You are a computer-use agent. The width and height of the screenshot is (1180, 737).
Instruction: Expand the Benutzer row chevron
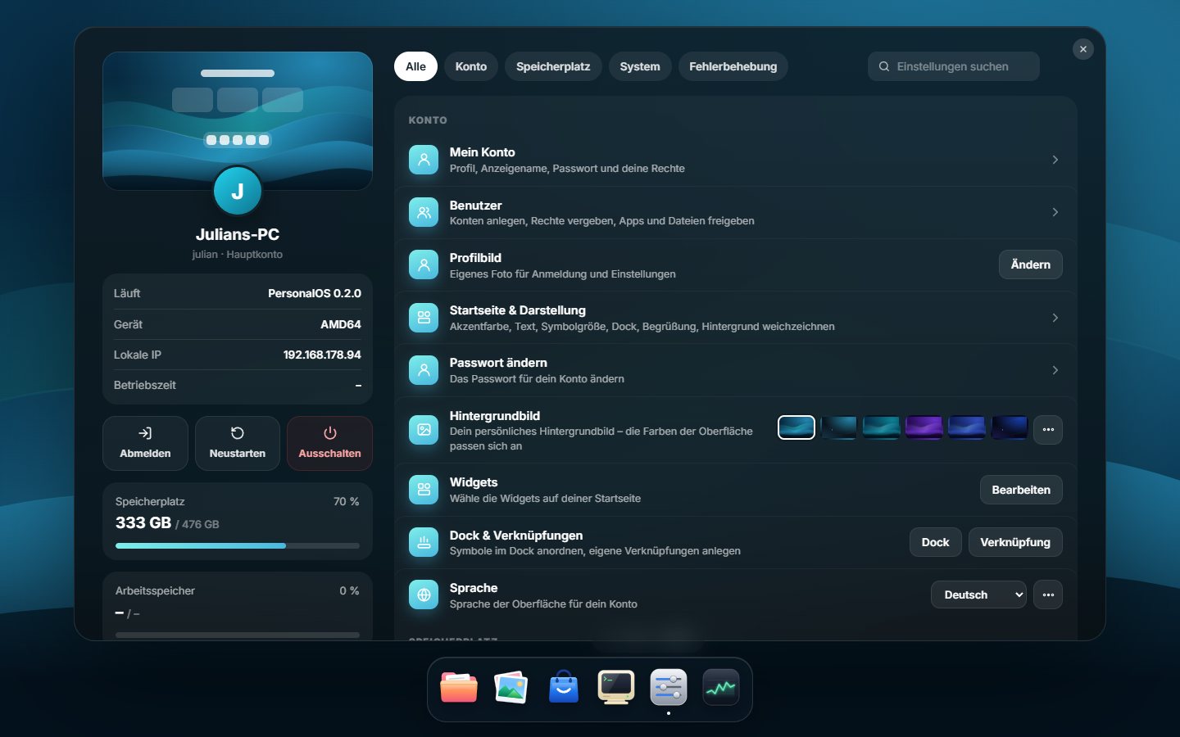point(1055,212)
